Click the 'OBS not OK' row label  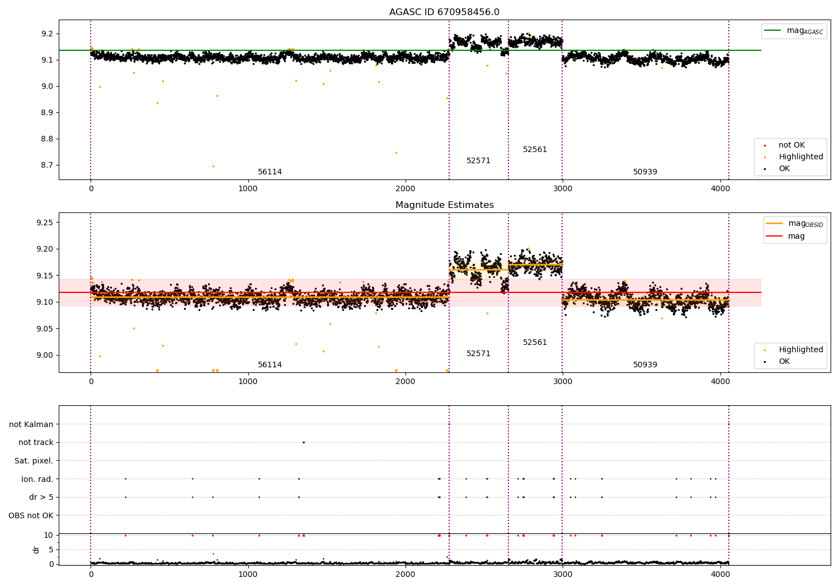[31, 515]
